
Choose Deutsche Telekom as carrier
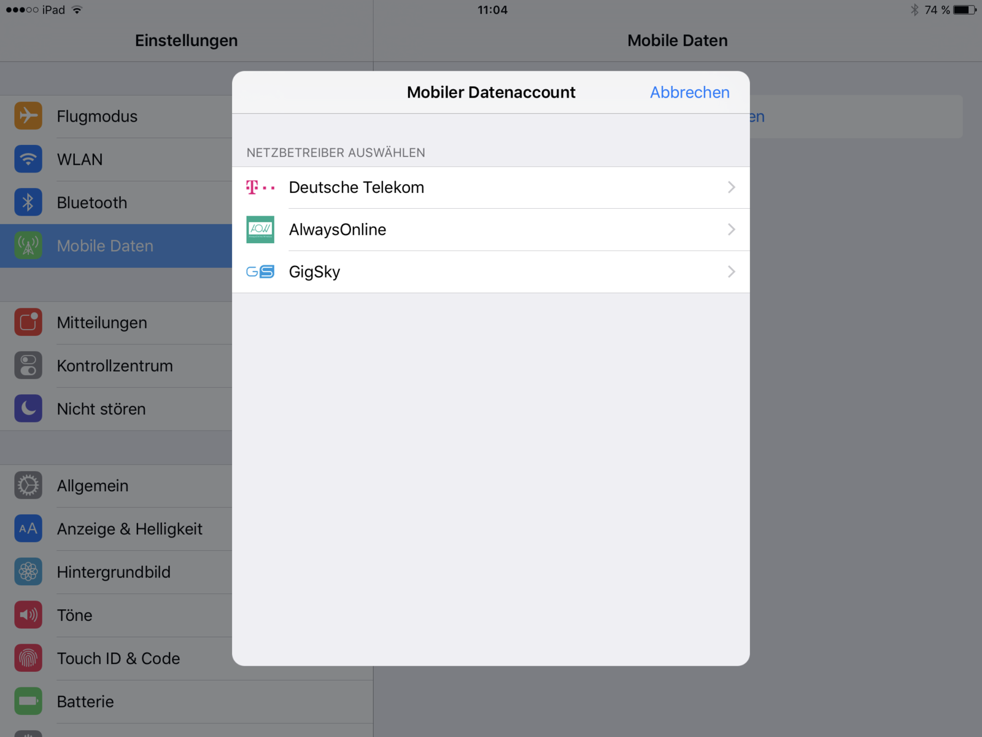click(491, 187)
